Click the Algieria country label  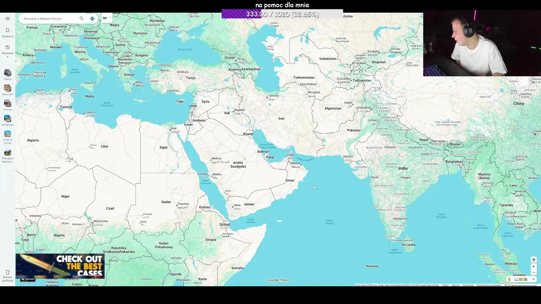[33, 140]
